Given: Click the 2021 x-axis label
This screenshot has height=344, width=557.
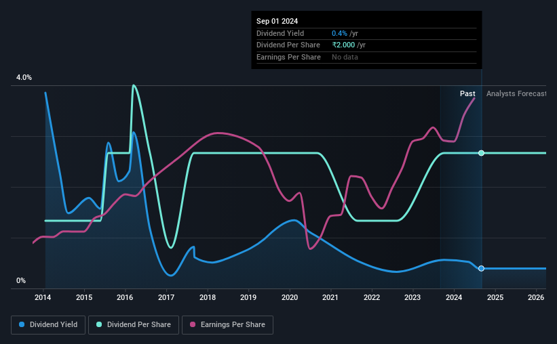Looking at the screenshot, I should [330, 297].
